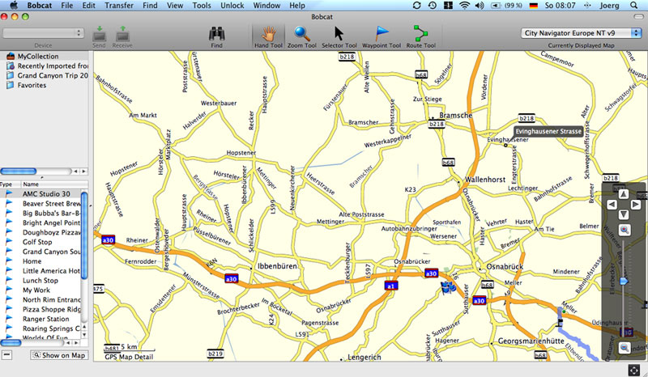Click the Show on Map button

coord(59,355)
